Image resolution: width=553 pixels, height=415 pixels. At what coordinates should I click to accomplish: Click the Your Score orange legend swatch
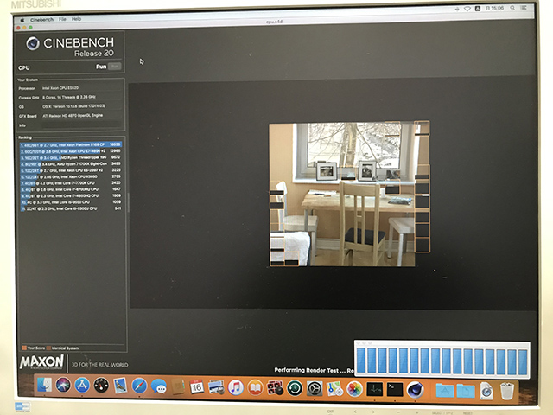click(24, 348)
